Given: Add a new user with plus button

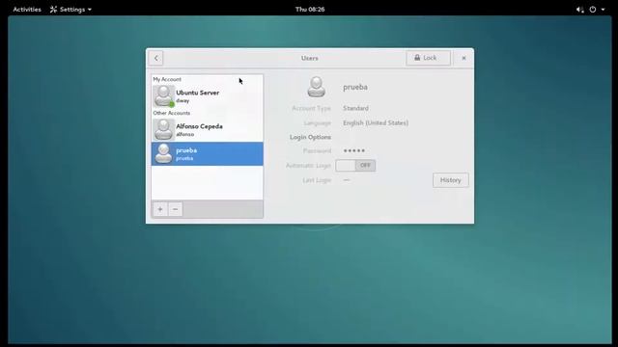Looking at the screenshot, I should tap(160, 209).
